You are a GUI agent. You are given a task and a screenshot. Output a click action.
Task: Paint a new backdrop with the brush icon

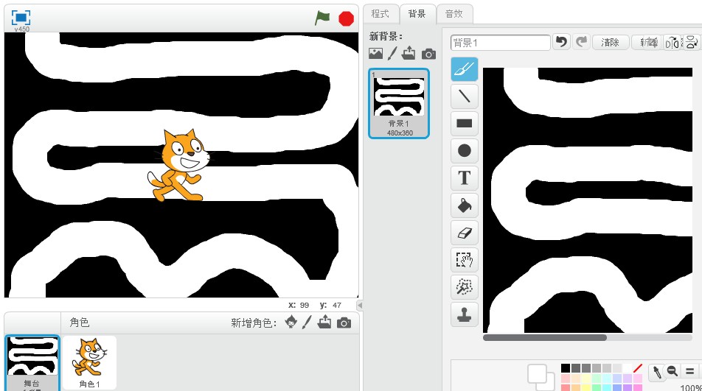[x=392, y=54]
